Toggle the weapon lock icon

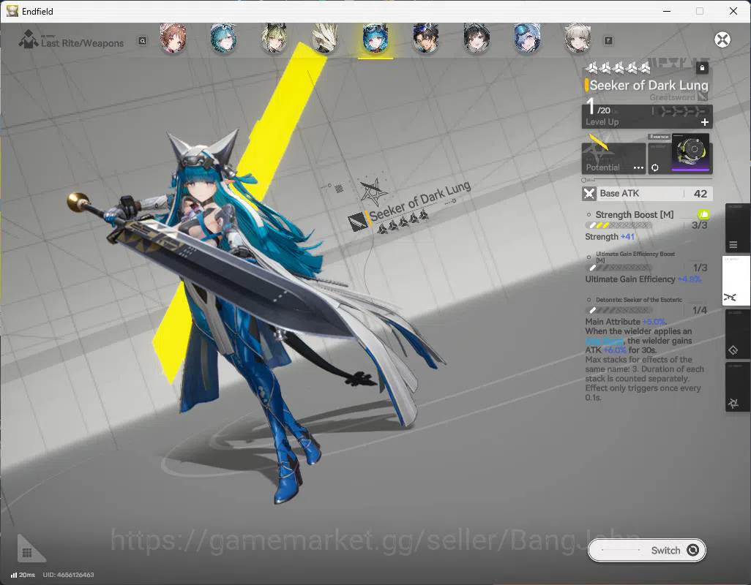[x=702, y=68]
